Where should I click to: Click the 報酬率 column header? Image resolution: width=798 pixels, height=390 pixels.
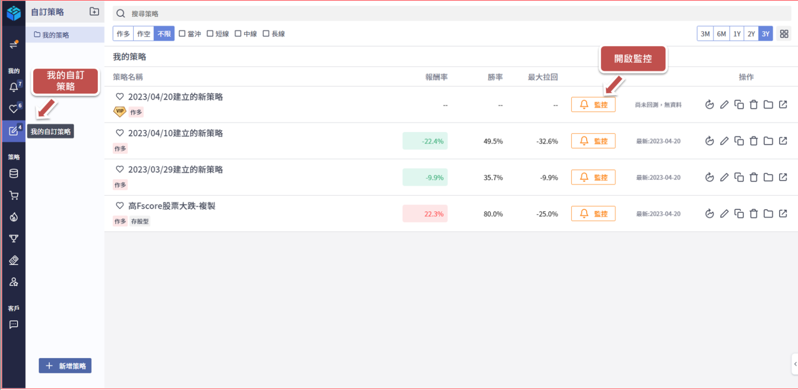point(436,77)
